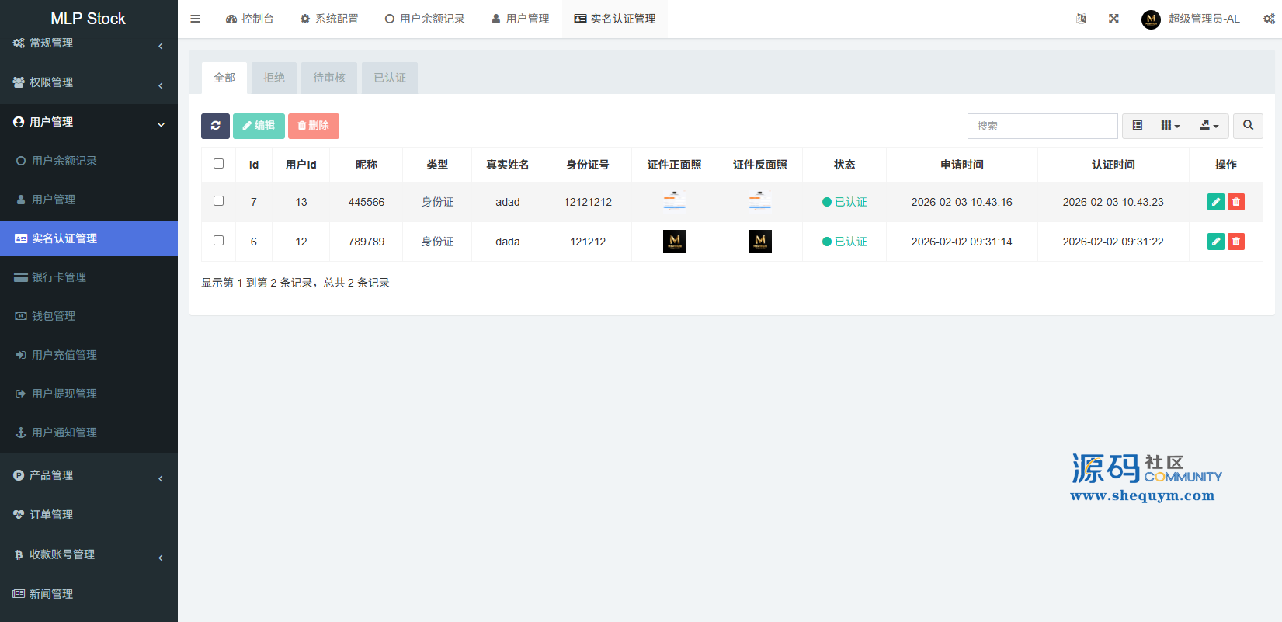Click the refresh table icon button
Image resolution: width=1282 pixels, height=622 pixels.
point(215,126)
